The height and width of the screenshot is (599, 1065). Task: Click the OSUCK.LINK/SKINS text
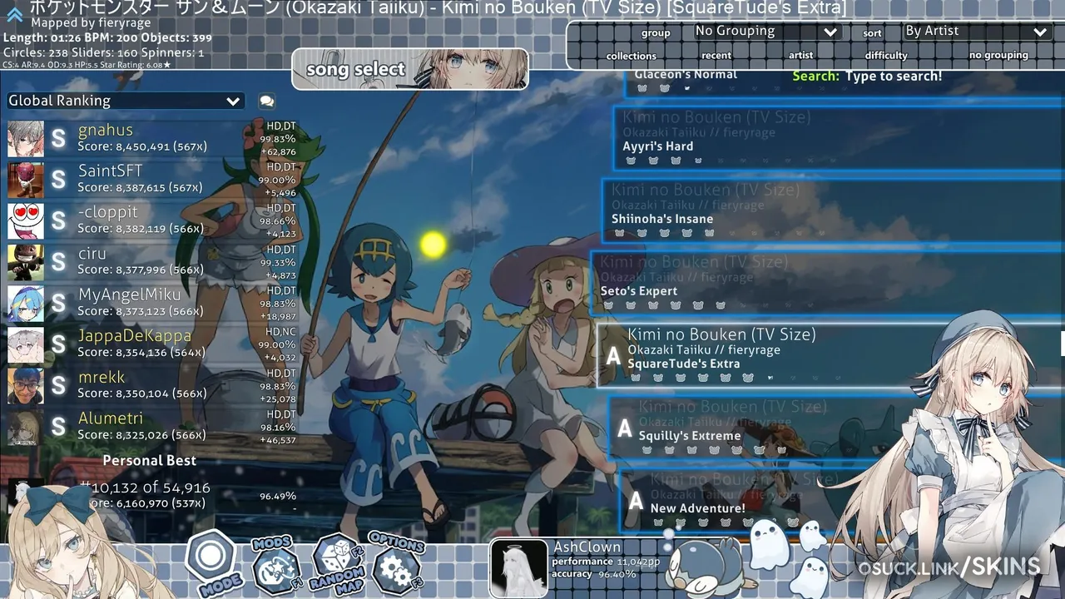point(949,568)
